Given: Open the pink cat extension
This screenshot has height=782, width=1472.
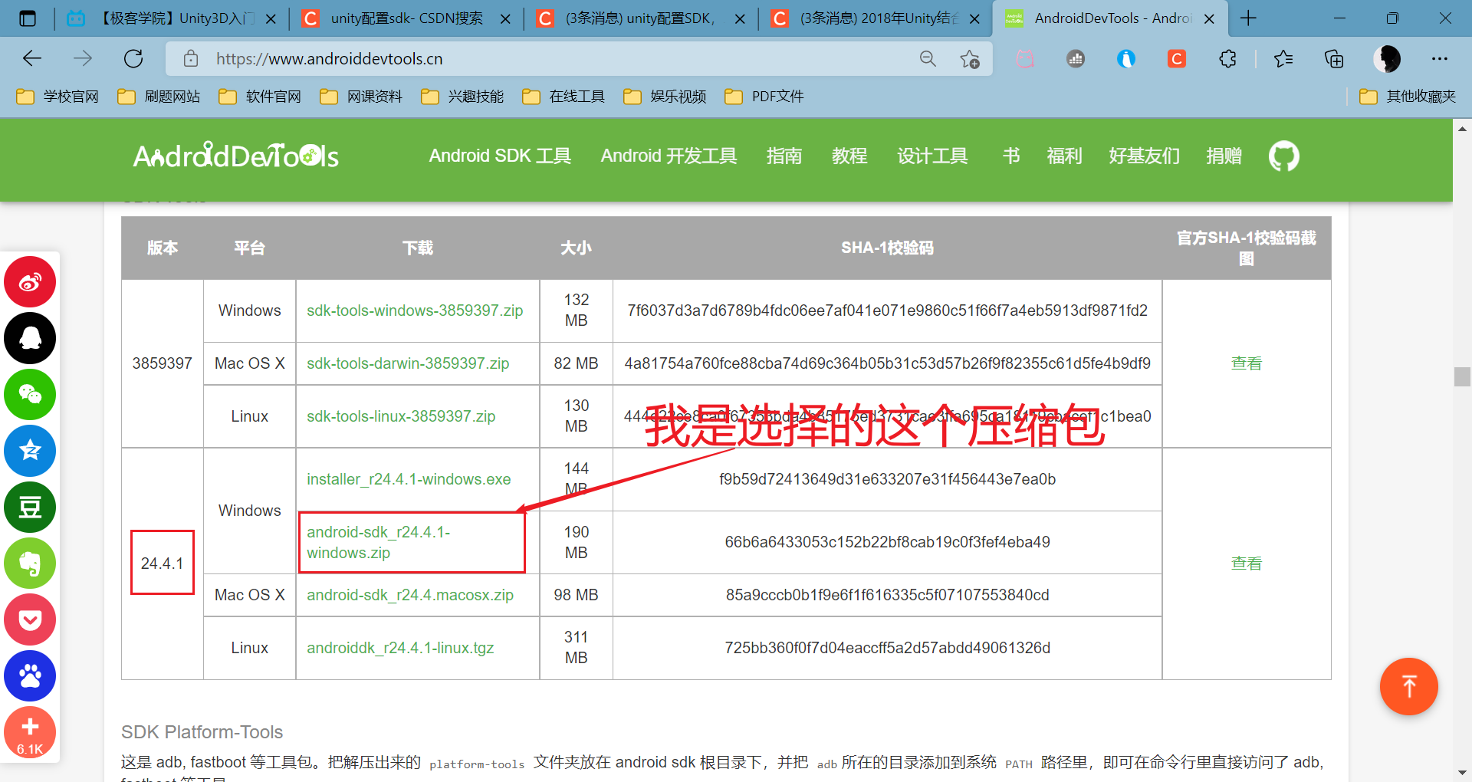Looking at the screenshot, I should (x=1025, y=59).
